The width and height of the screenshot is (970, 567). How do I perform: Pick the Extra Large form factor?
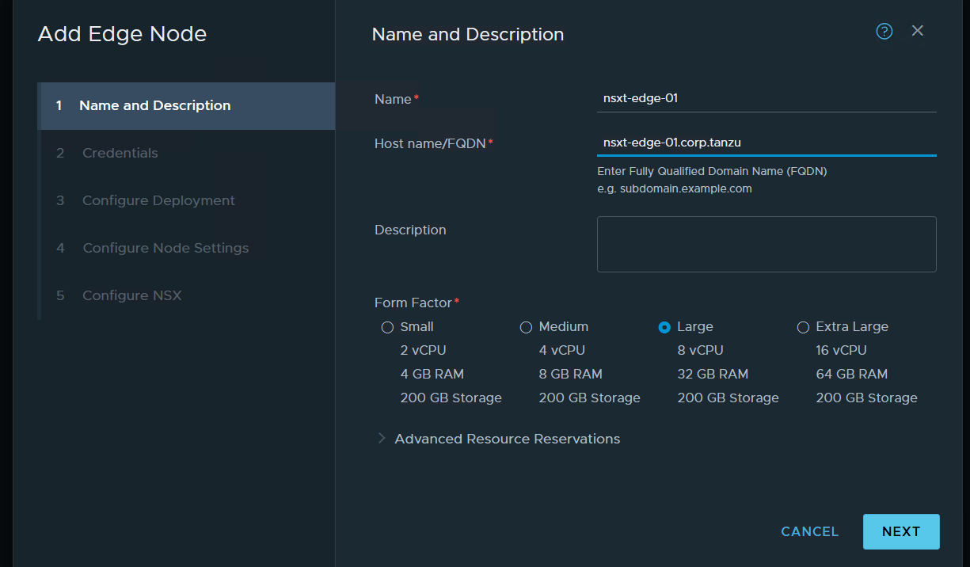[x=803, y=327]
